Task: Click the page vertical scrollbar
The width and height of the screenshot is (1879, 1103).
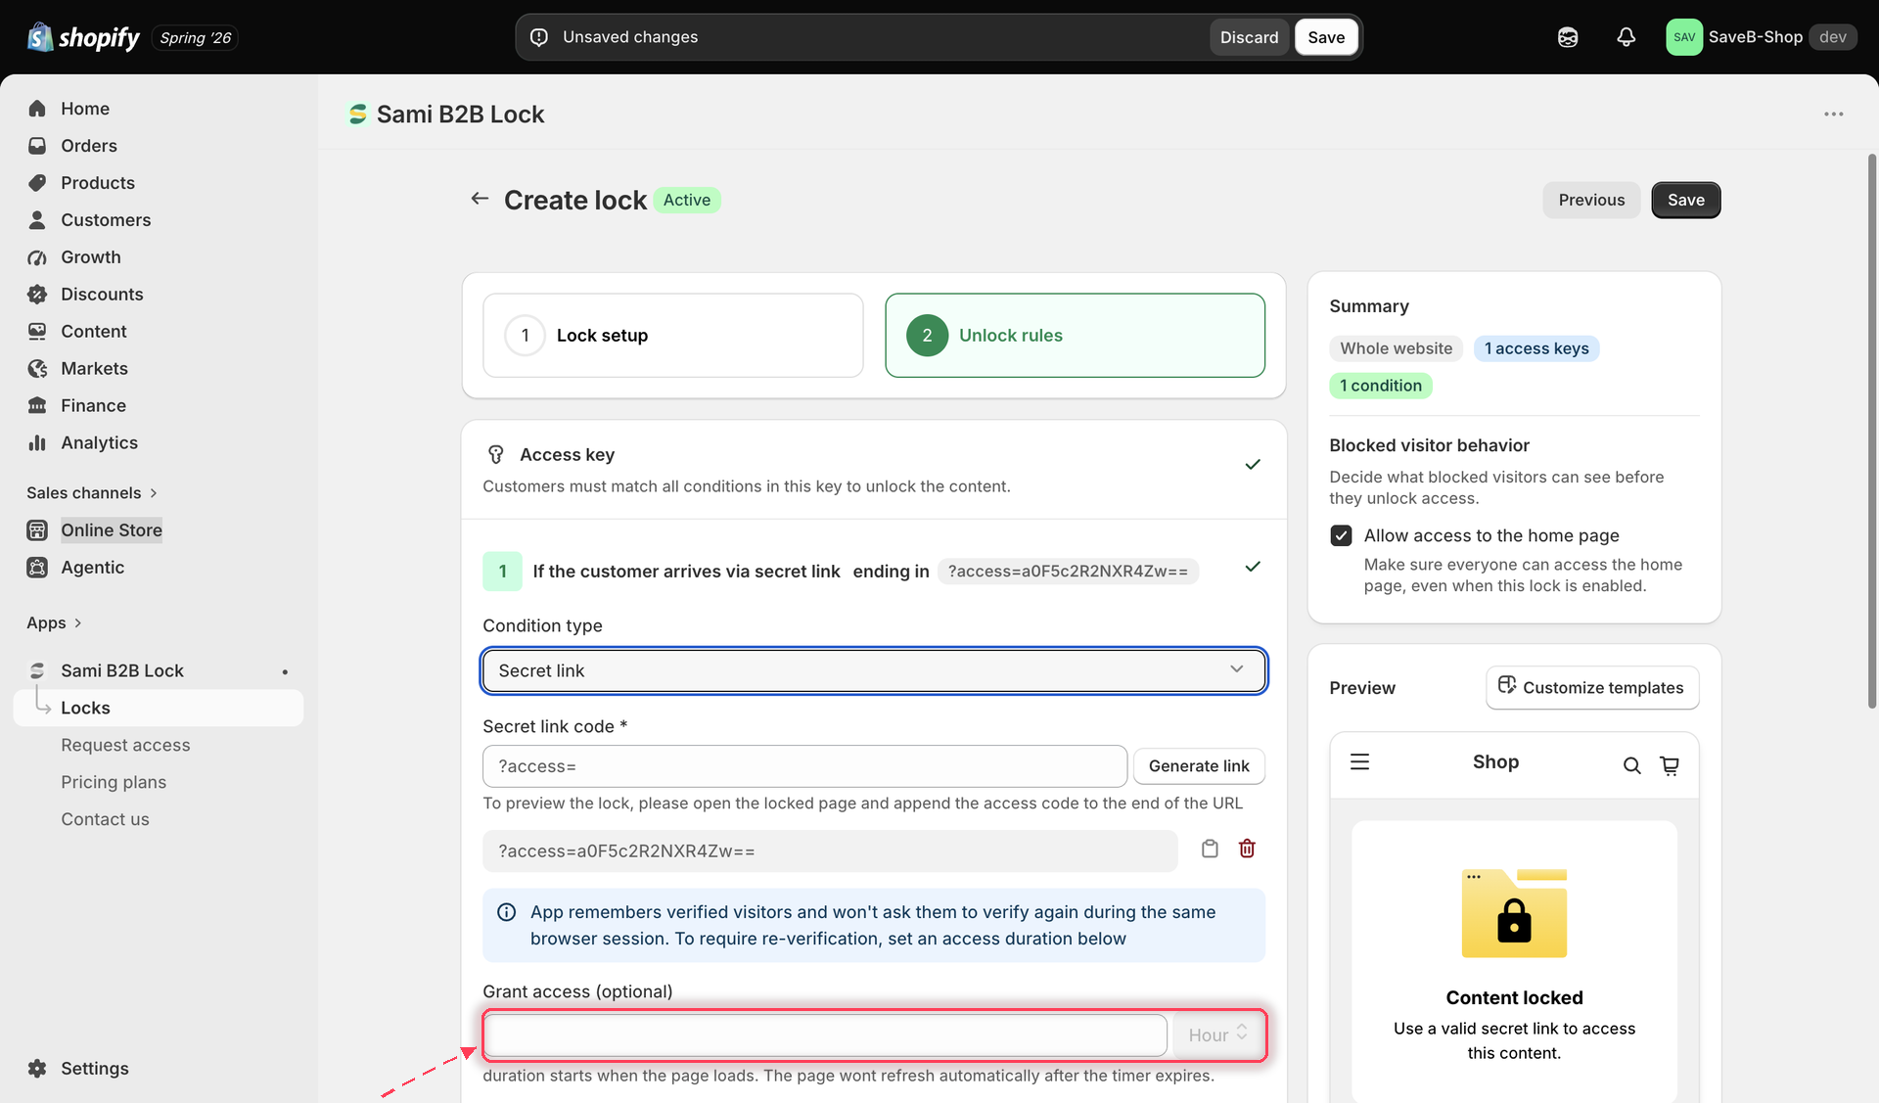Action: tap(1871, 431)
